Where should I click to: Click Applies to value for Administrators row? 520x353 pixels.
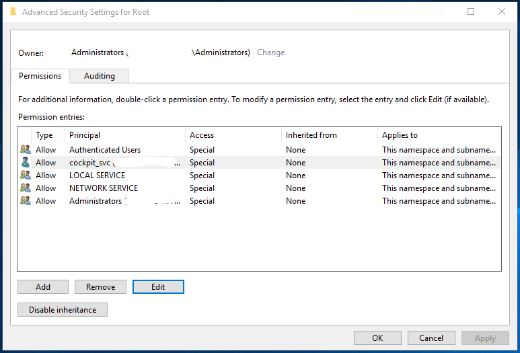[x=439, y=201]
